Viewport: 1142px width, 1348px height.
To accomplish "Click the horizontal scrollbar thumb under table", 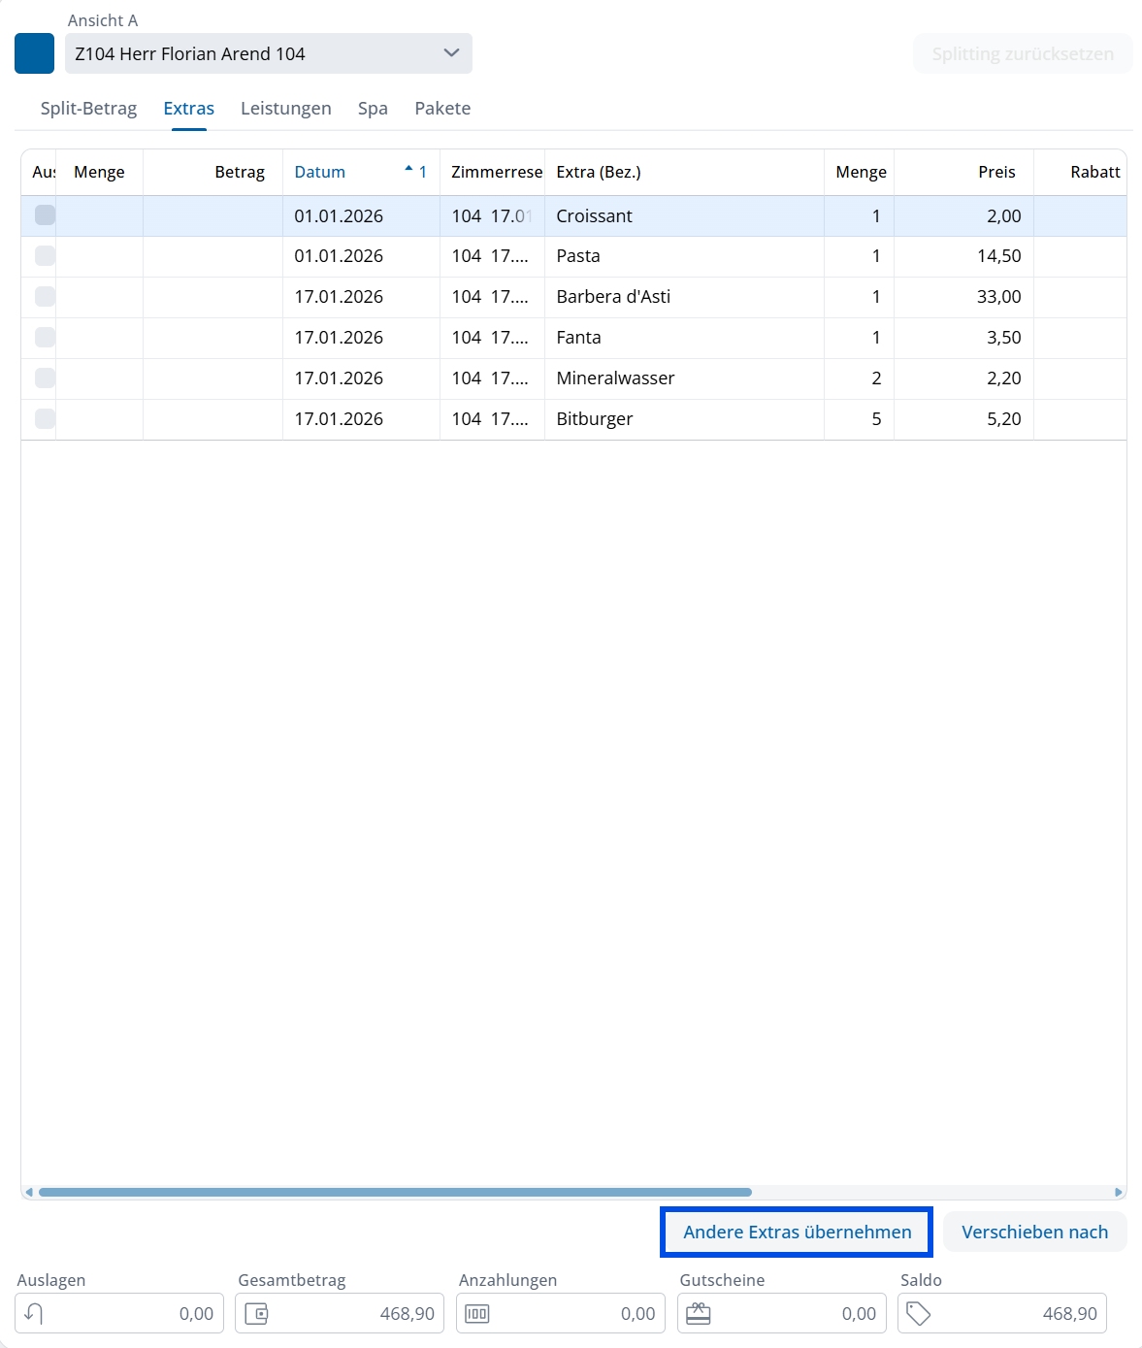I will 395,1192.
